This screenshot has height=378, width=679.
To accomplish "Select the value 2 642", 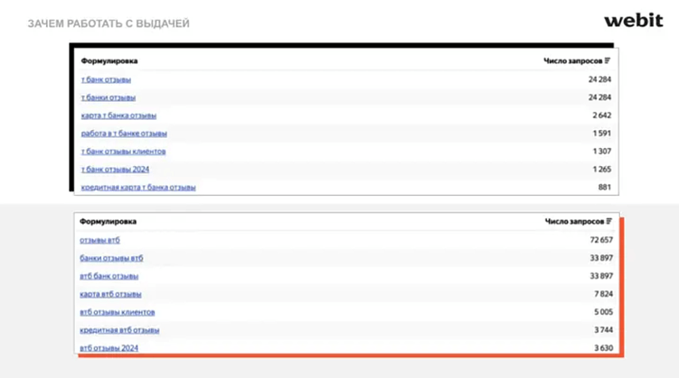I will click(x=602, y=115).
